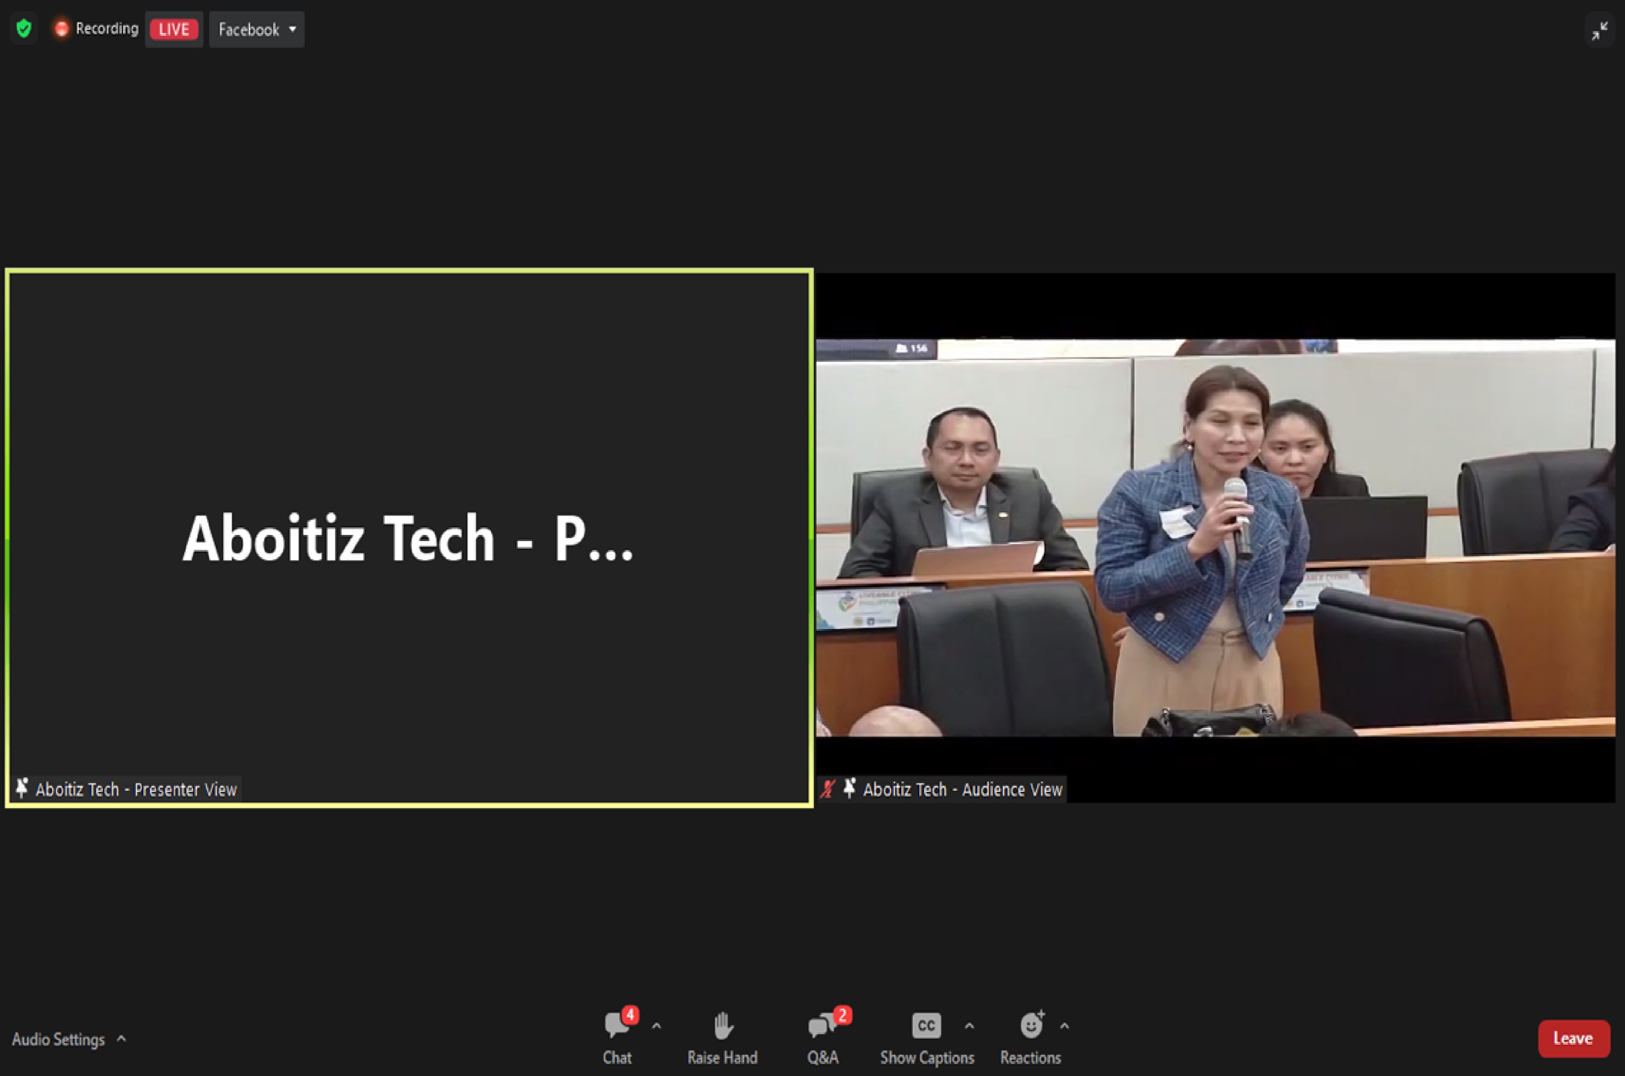Image resolution: width=1625 pixels, height=1076 pixels.
Task: Exit full screen with the shrink arrows icon
Action: pyautogui.click(x=1599, y=31)
